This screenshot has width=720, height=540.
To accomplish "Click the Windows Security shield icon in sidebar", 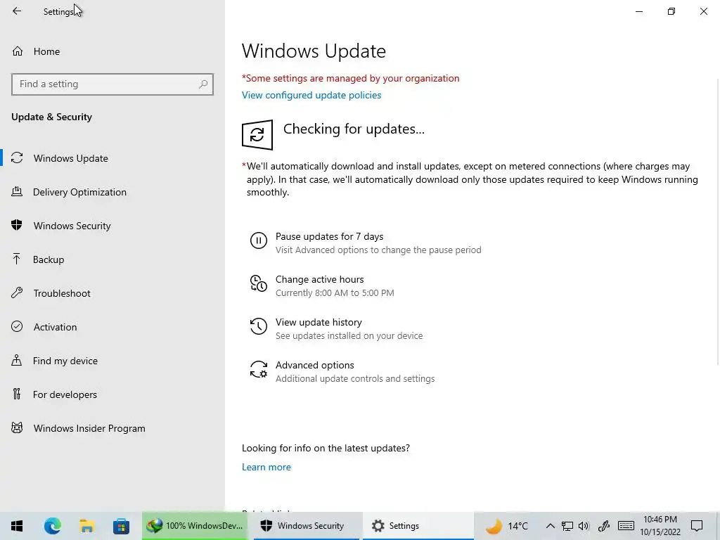I will click(x=17, y=225).
